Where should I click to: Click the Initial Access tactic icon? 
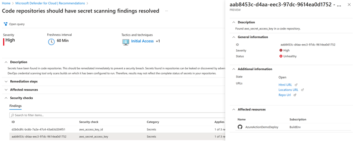click(125, 42)
